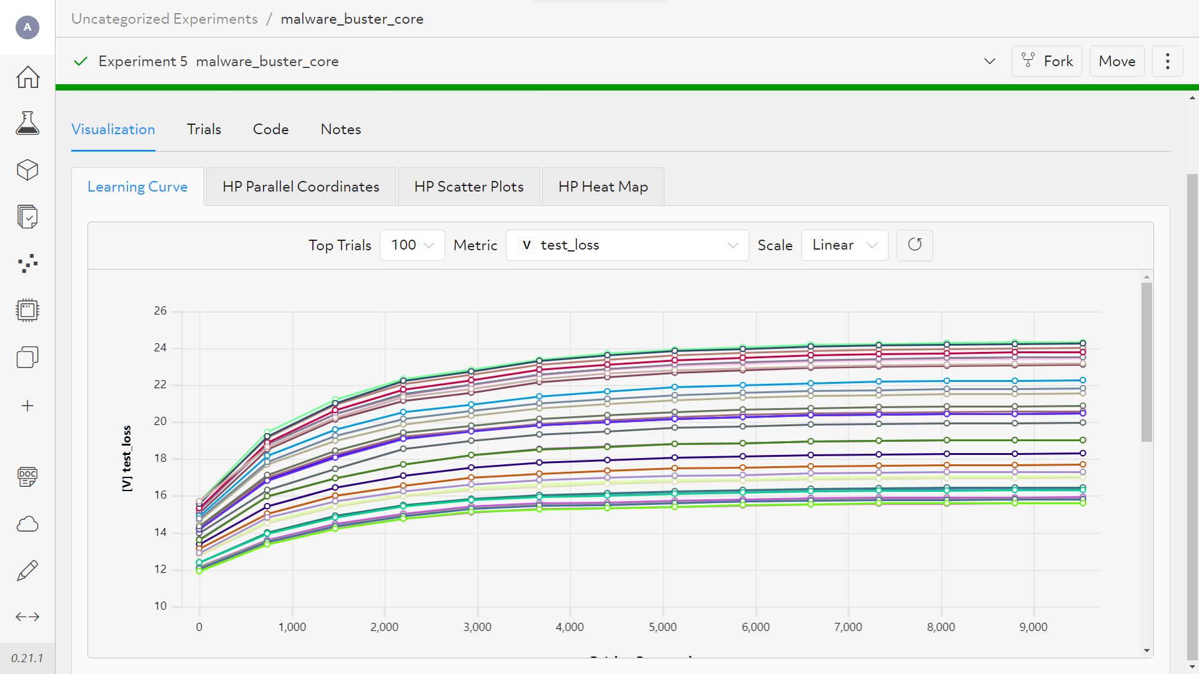Refresh the learning curve chart
Image resolution: width=1199 pixels, height=674 pixels.
pyautogui.click(x=914, y=245)
